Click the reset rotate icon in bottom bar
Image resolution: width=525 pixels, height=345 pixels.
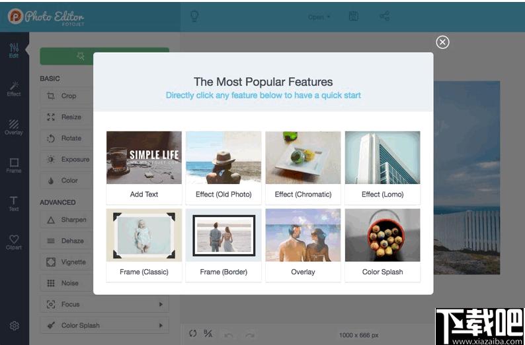tap(192, 333)
